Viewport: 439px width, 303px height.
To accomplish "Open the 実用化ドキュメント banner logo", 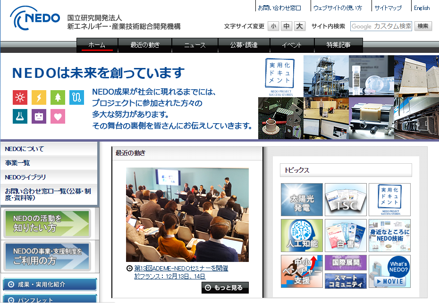I will (280, 76).
